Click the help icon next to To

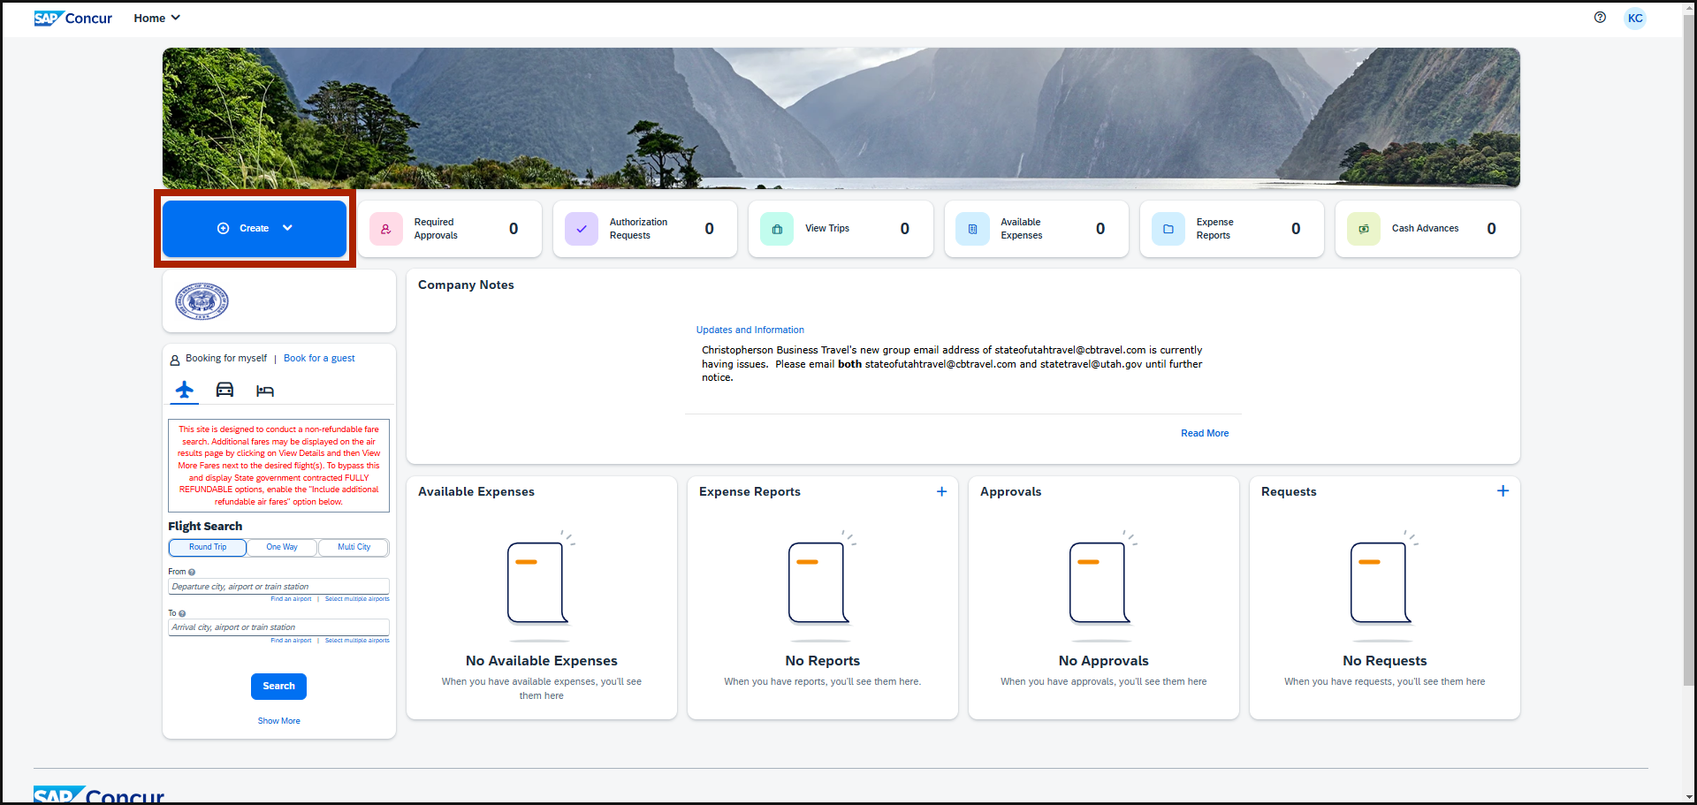pos(182,613)
